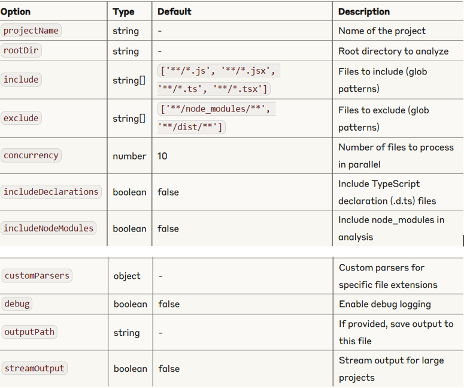Click the projectName option label
464x388 pixels.
[x=31, y=31]
